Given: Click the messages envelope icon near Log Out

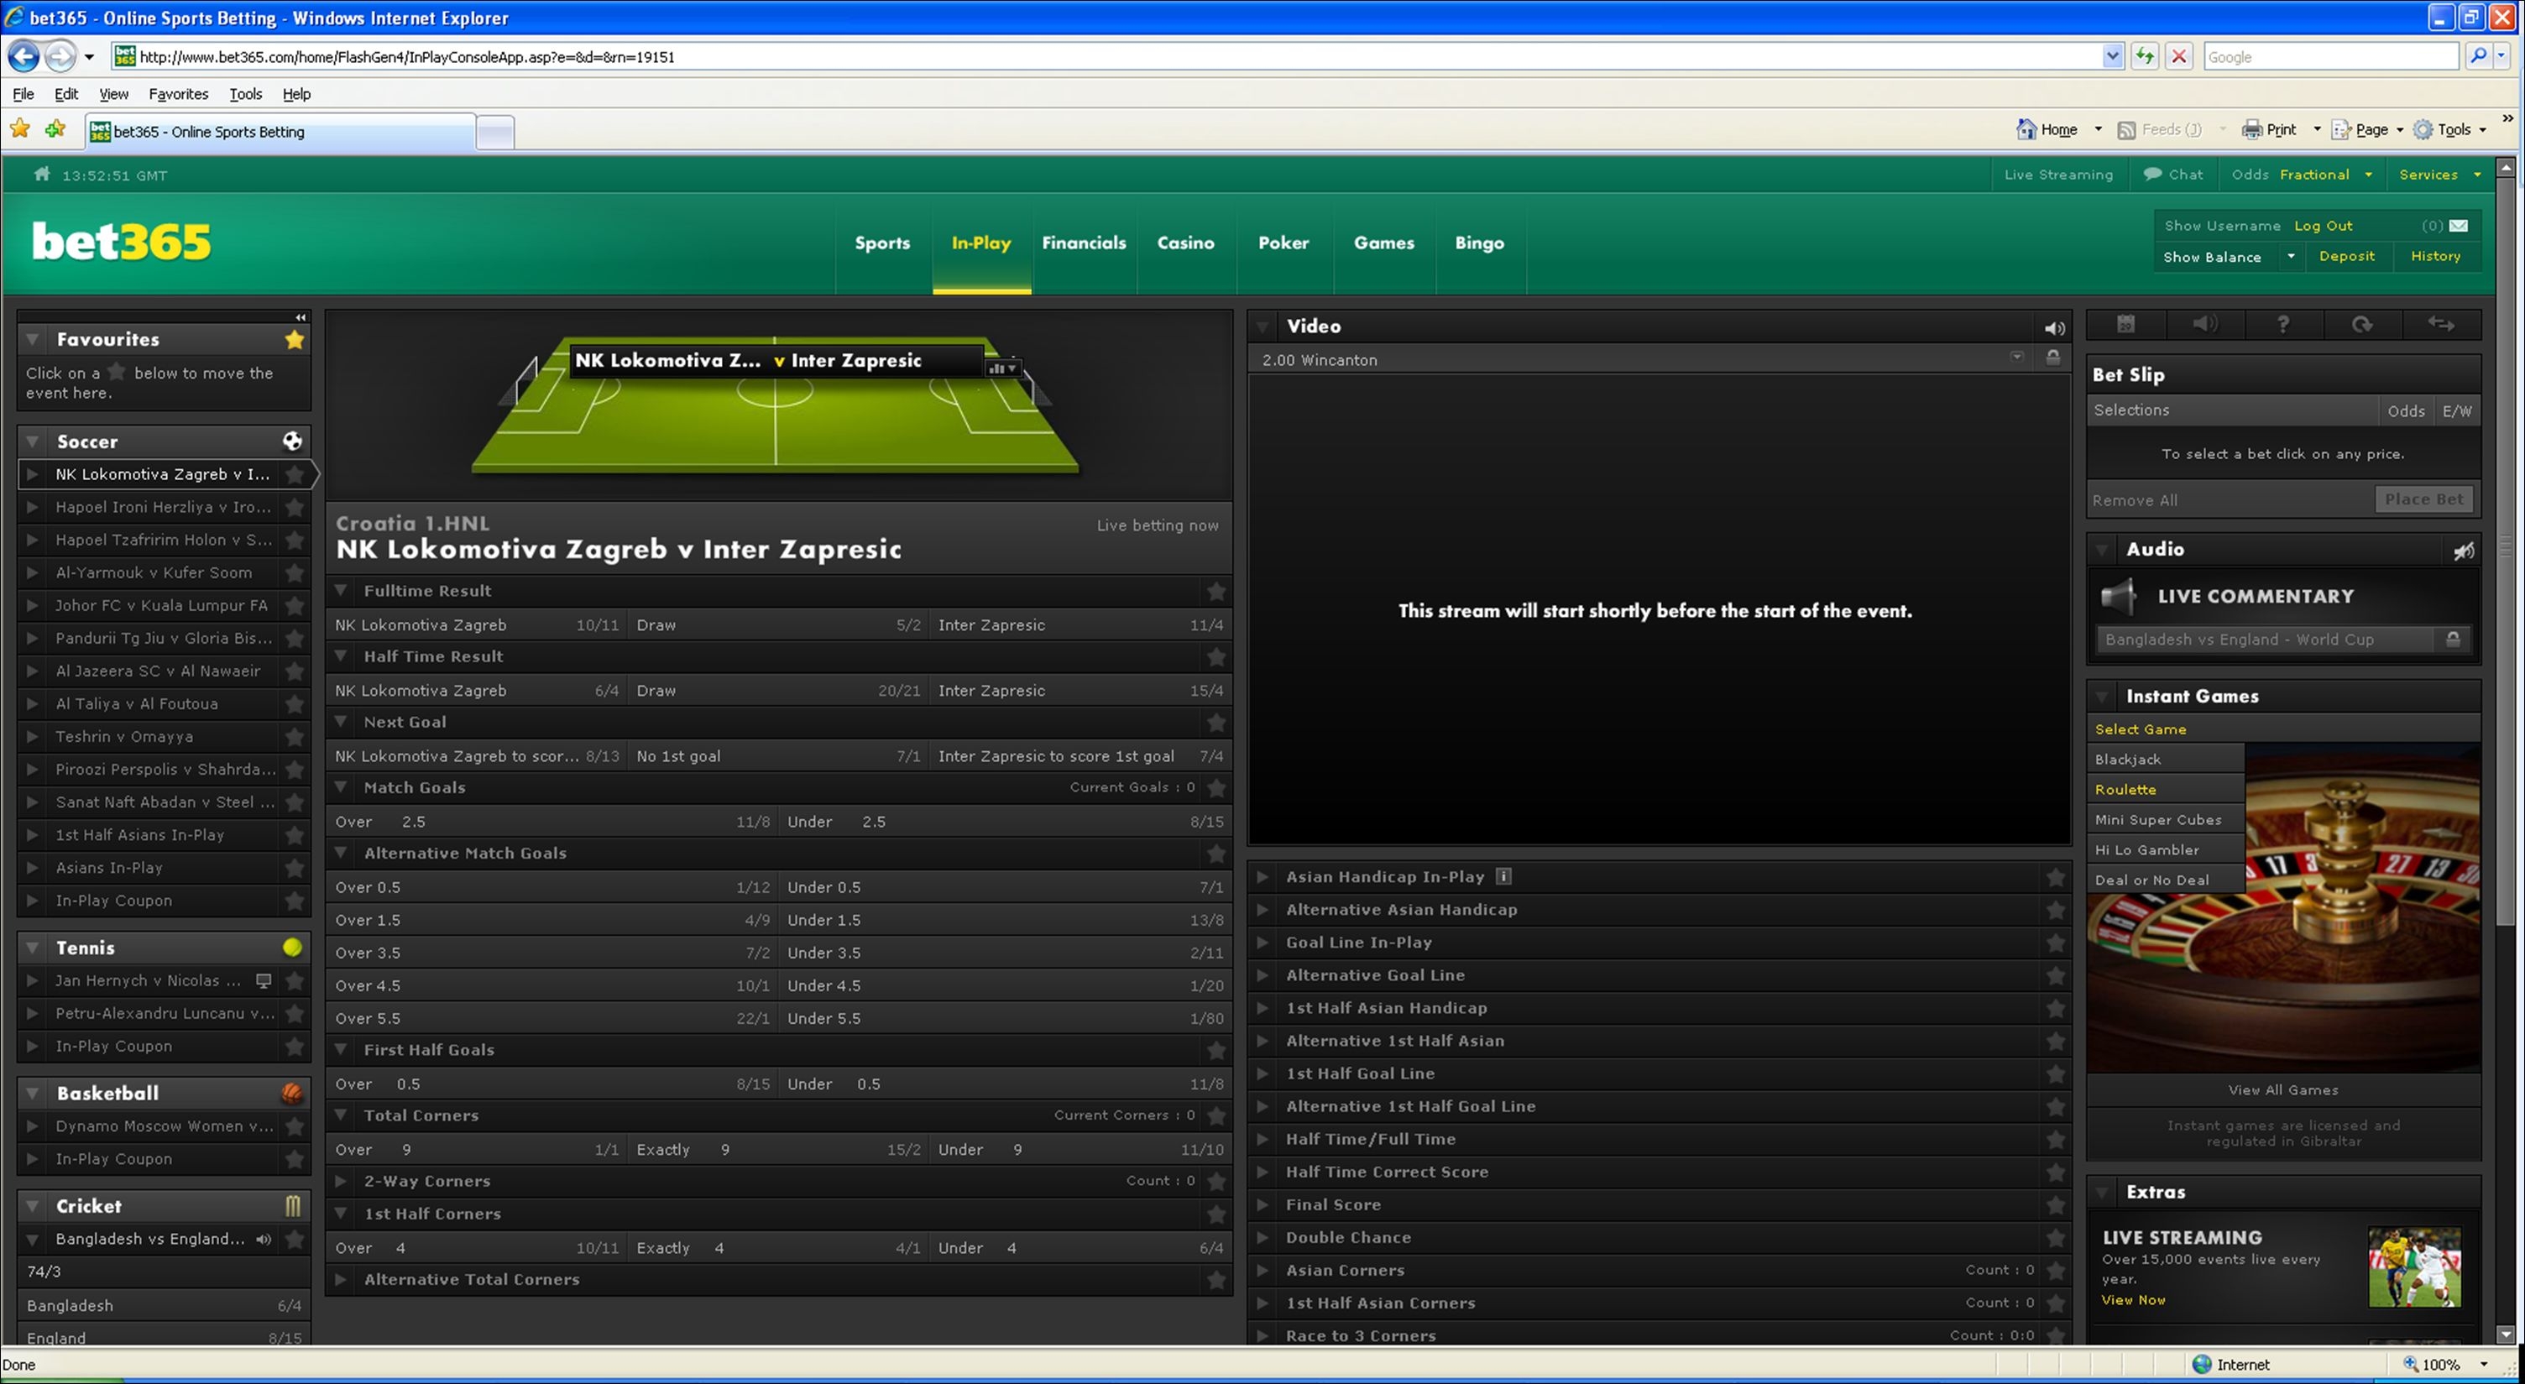Looking at the screenshot, I should point(2459,226).
